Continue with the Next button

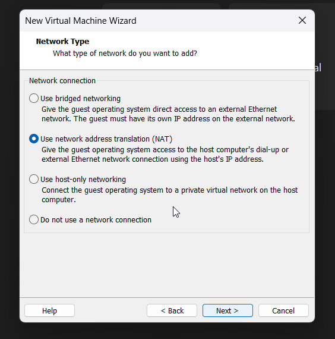coord(227,310)
